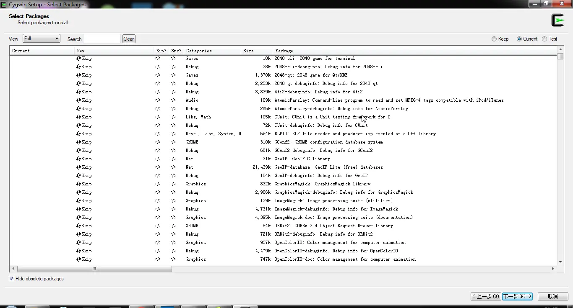Click the Src? column header
Screen dimensions: 573x308
pyautogui.click(x=177, y=51)
